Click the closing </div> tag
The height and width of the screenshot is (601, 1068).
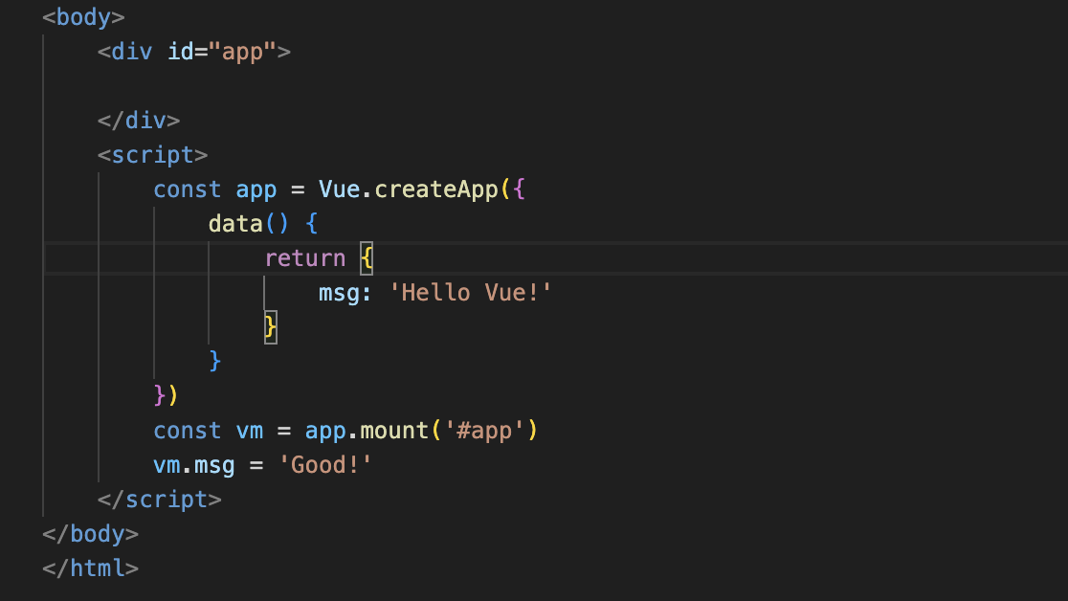pyautogui.click(x=139, y=121)
